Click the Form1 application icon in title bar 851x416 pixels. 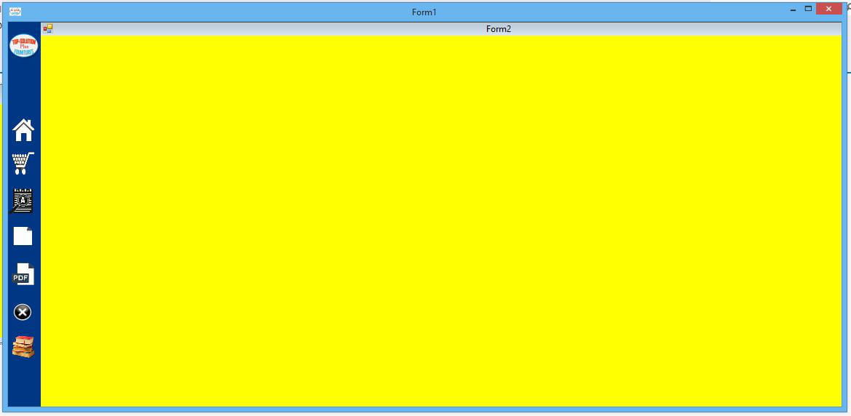[x=15, y=12]
